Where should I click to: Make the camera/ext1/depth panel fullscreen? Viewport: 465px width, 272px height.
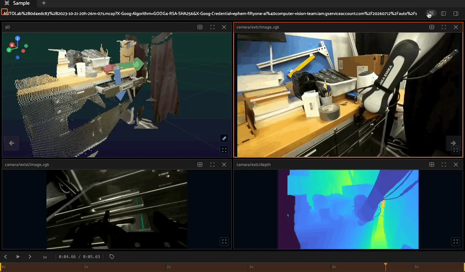point(443,165)
